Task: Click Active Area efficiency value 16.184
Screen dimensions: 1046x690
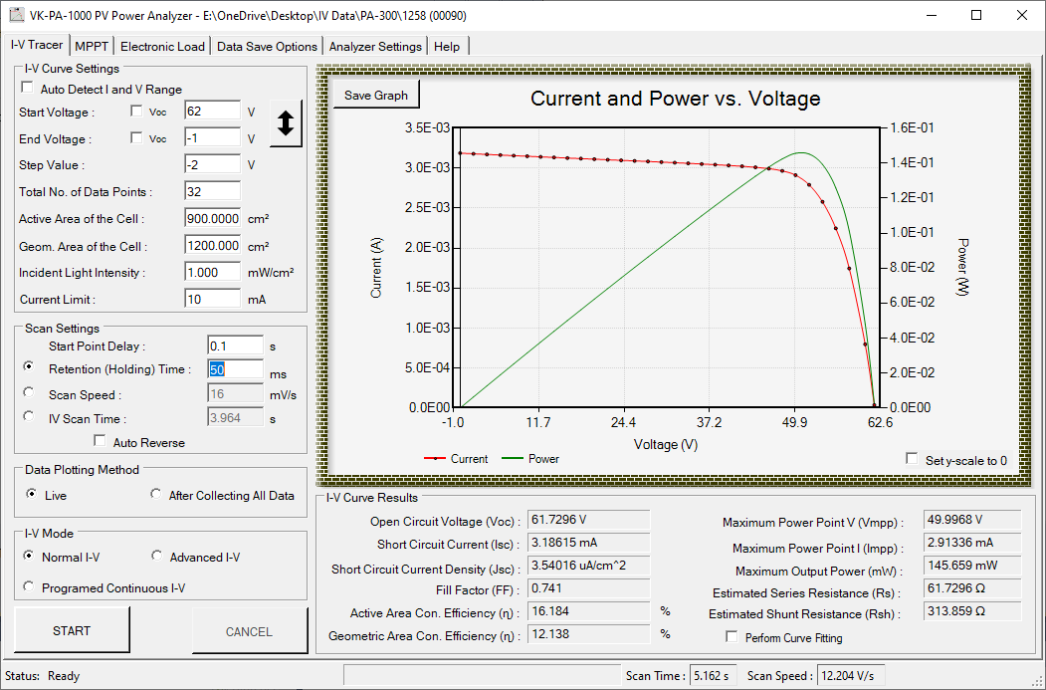Action: coord(588,611)
